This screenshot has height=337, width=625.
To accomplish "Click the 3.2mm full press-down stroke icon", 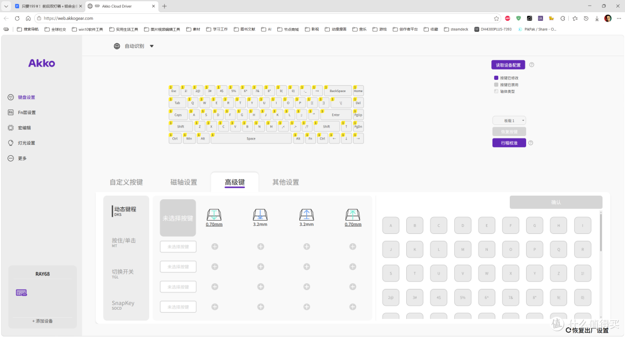I will coord(260,215).
